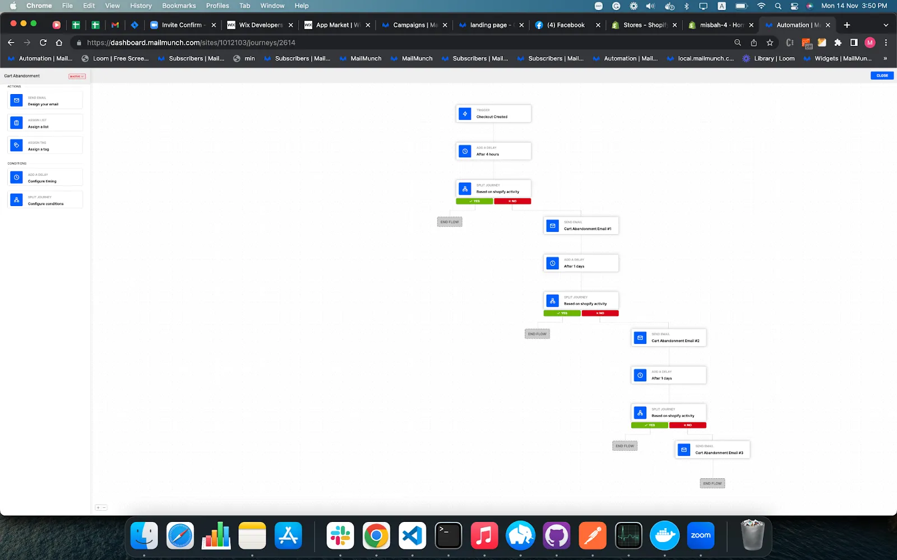
Task: Open Widgets | MailMunch bookmark
Action: (x=838, y=58)
